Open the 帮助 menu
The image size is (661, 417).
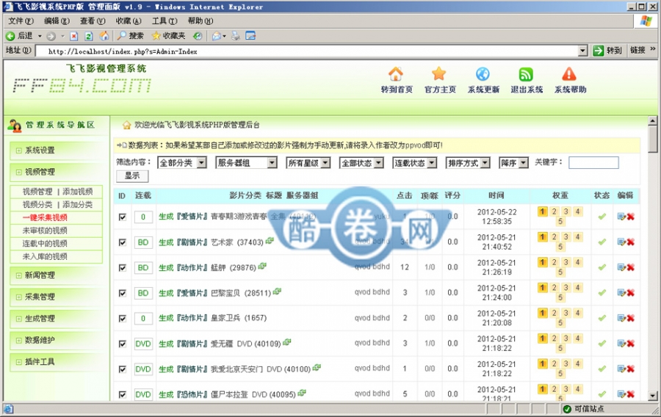[x=201, y=21]
